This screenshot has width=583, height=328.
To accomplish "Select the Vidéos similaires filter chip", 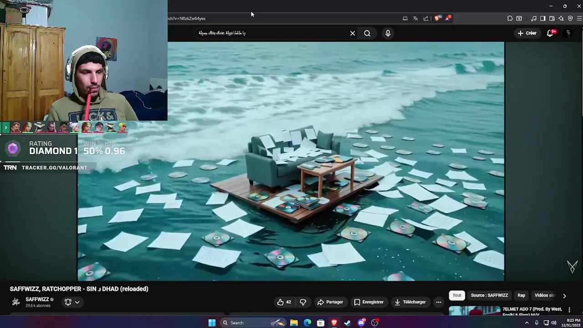I will pyautogui.click(x=544, y=295).
